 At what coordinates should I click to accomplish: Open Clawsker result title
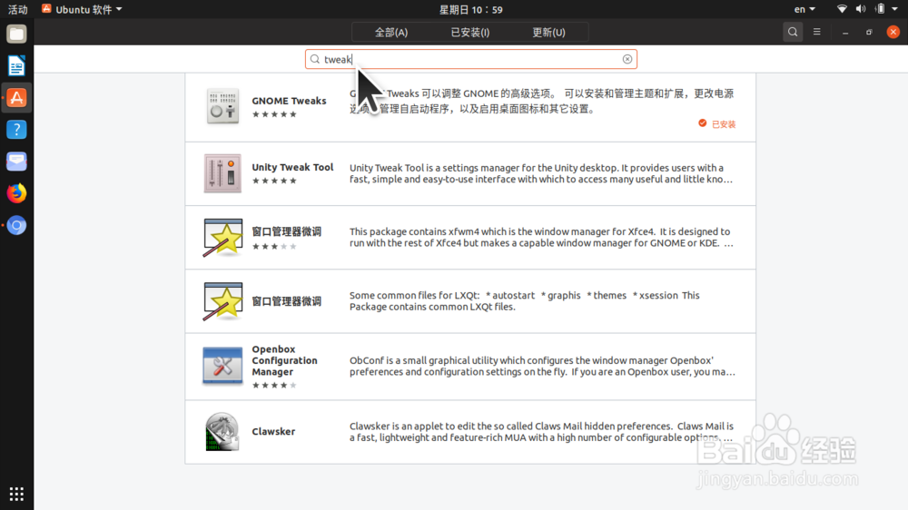[x=273, y=431]
